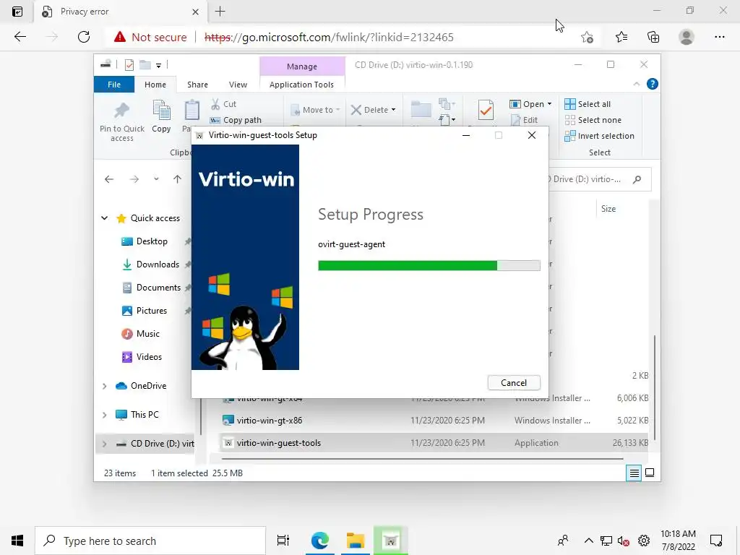Open the Move to dropdown
Viewport: 740px width, 555px height.
click(315, 110)
